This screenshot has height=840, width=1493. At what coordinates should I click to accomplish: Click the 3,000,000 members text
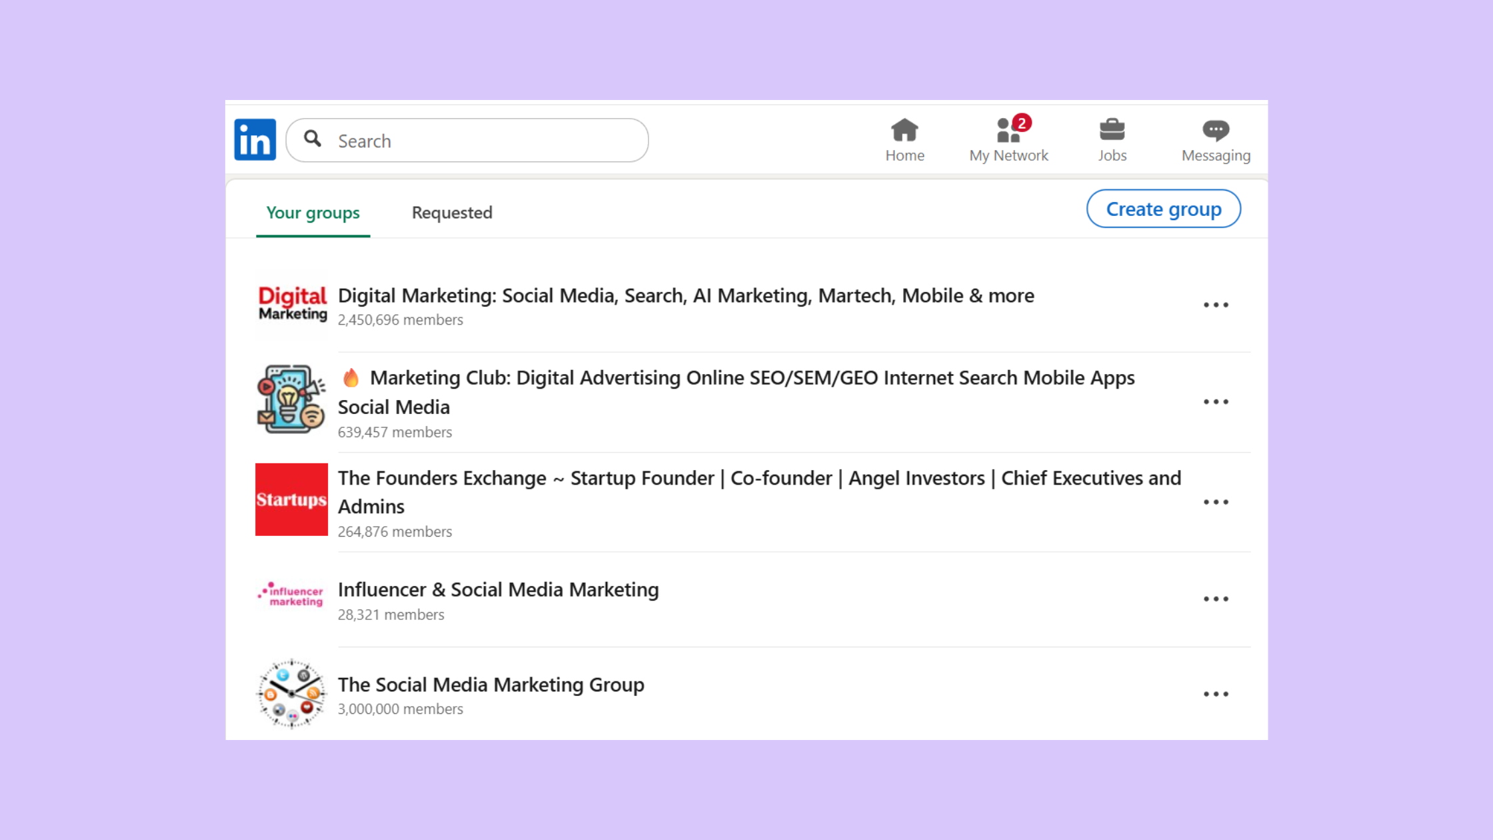[x=400, y=709]
